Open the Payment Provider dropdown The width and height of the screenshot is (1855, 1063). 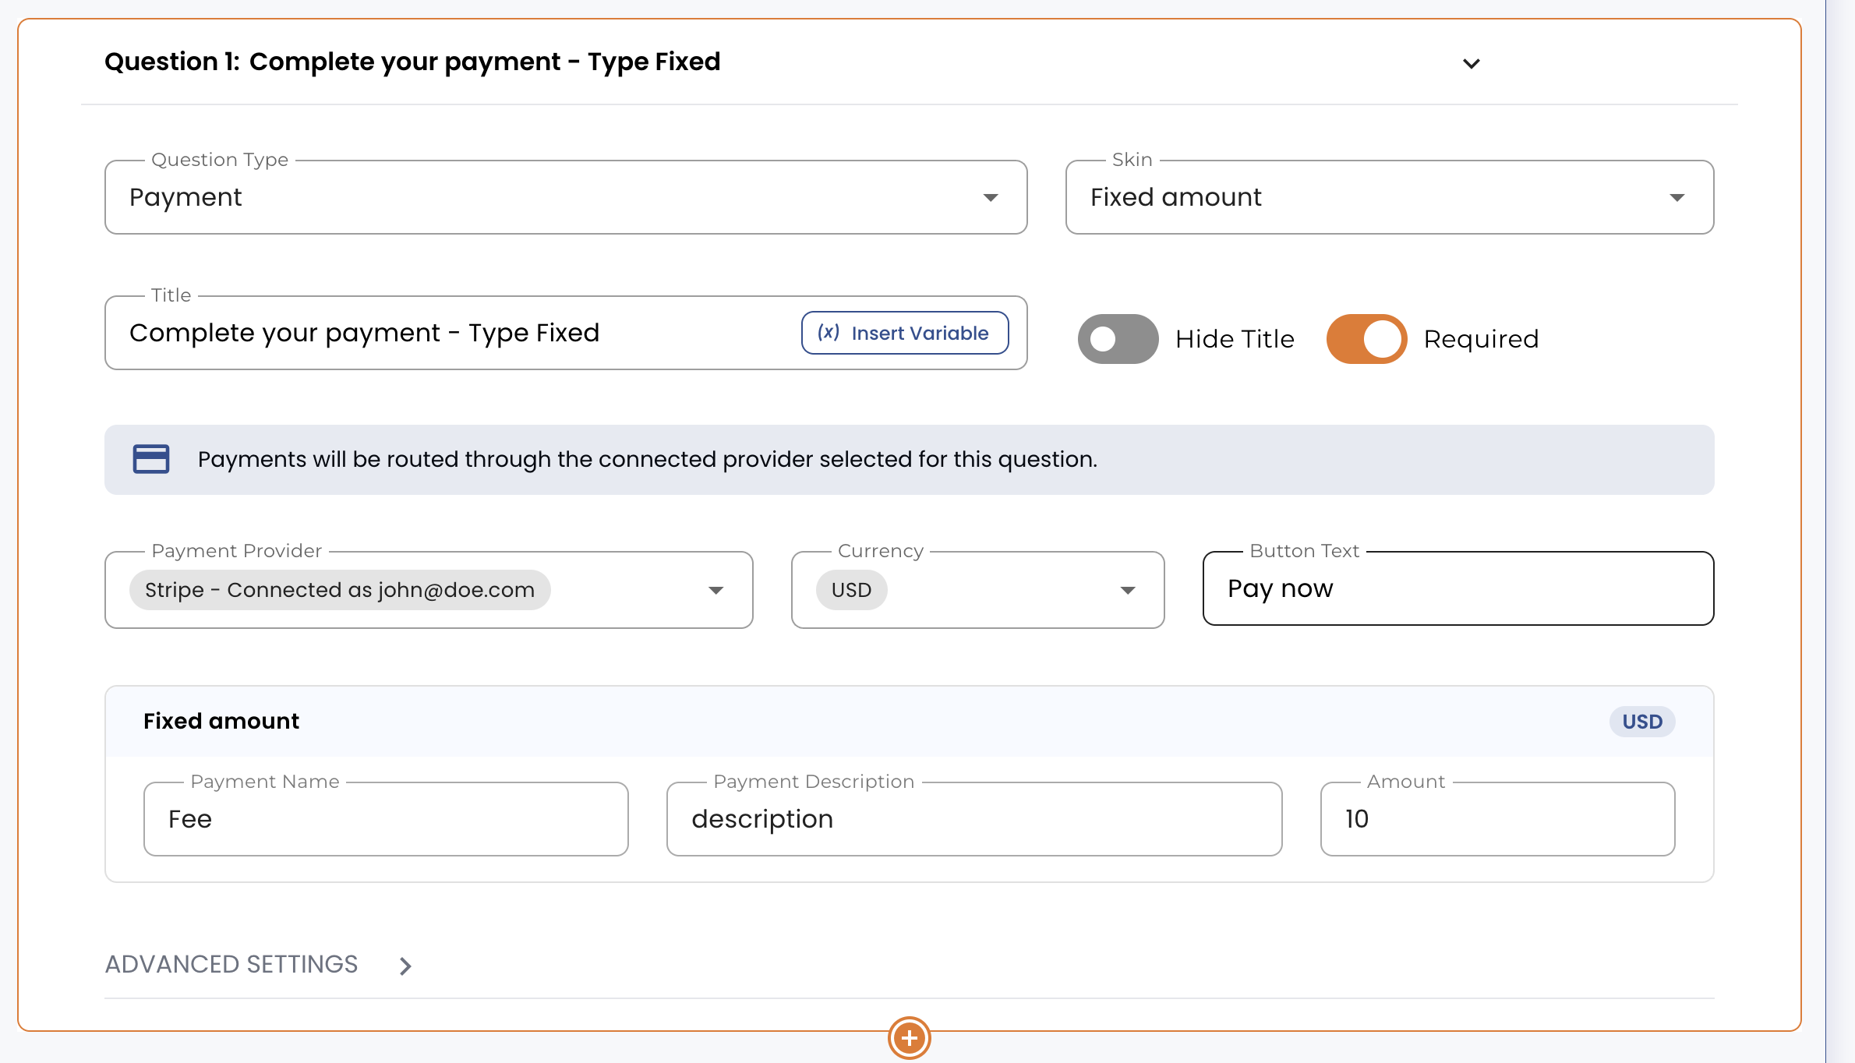pos(429,590)
